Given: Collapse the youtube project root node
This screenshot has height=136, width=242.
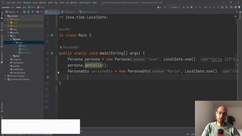Looking at the screenshot, I should click(x=5, y=16).
